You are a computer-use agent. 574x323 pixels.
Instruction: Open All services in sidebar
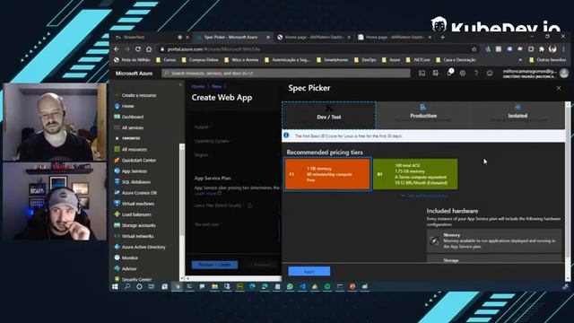[132, 127]
